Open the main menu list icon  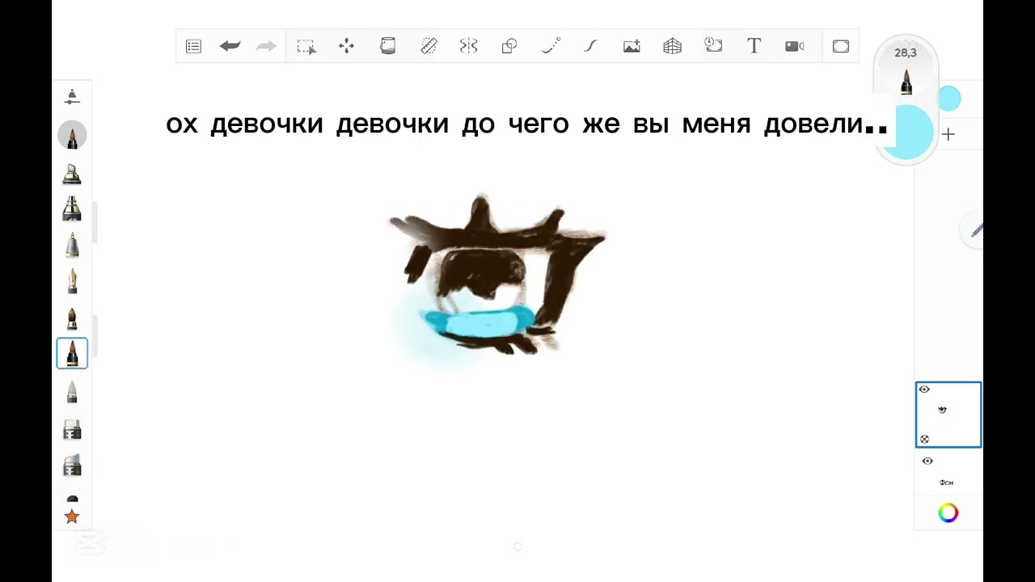(193, 46)
